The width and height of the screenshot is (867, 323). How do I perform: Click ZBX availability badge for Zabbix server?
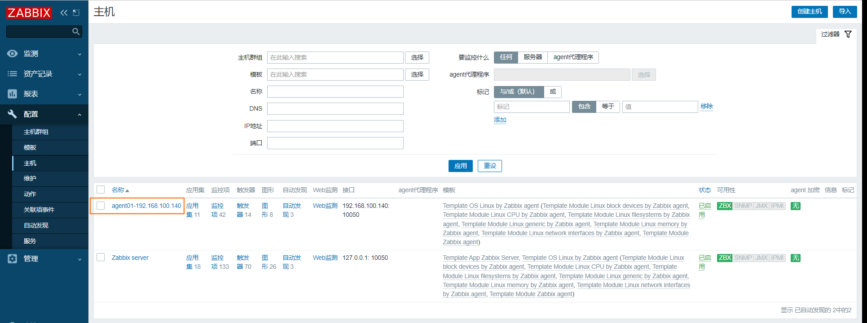click(725, 258)
